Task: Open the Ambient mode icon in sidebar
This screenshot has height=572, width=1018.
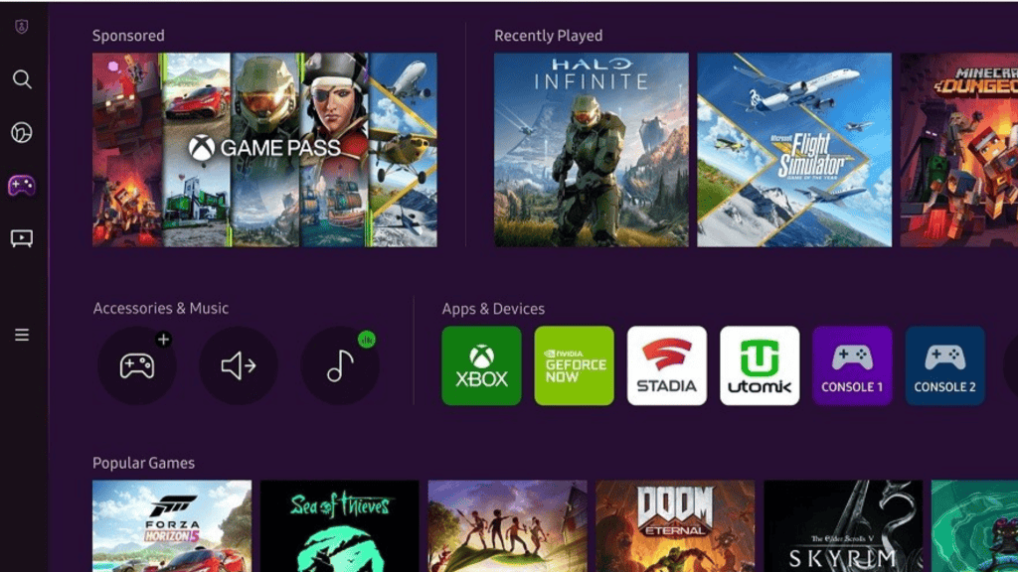Action: pyautogui.click(x=22, y=133)
